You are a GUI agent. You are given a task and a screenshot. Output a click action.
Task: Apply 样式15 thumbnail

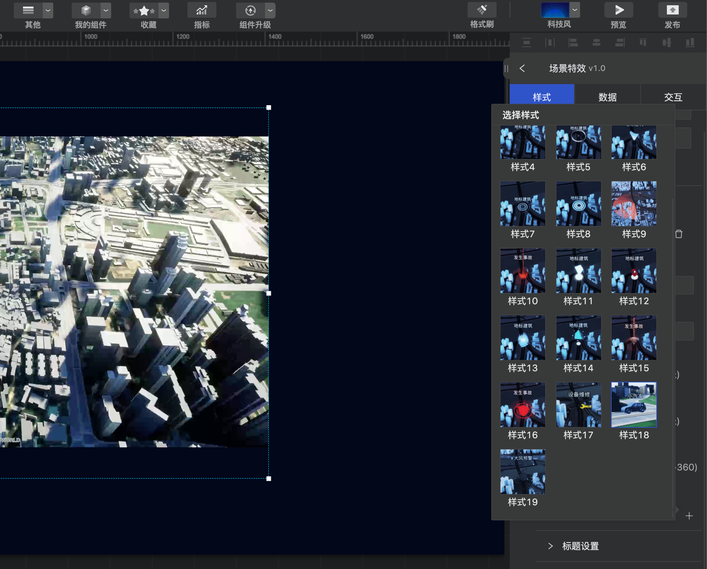coord(634,338)
